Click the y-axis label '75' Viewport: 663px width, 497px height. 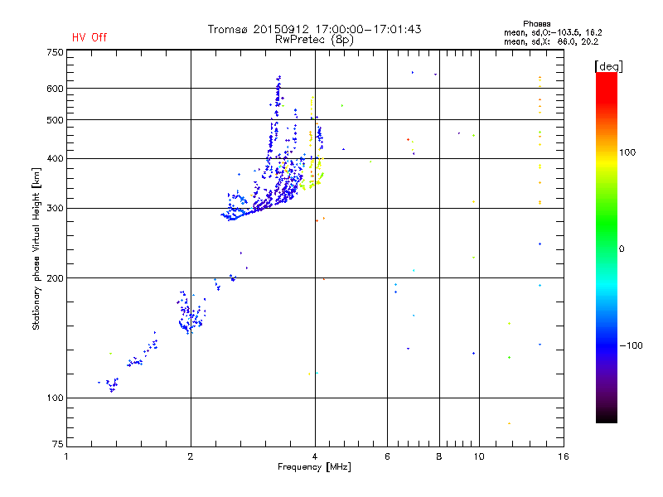[x=58, y=444]
